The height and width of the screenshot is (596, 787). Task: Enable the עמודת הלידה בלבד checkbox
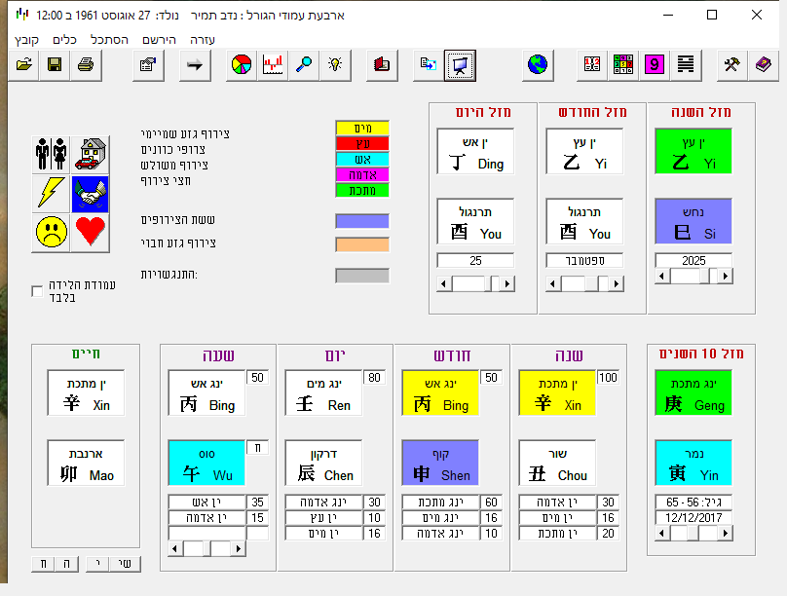pyautogui.click(x=37, y=290)
